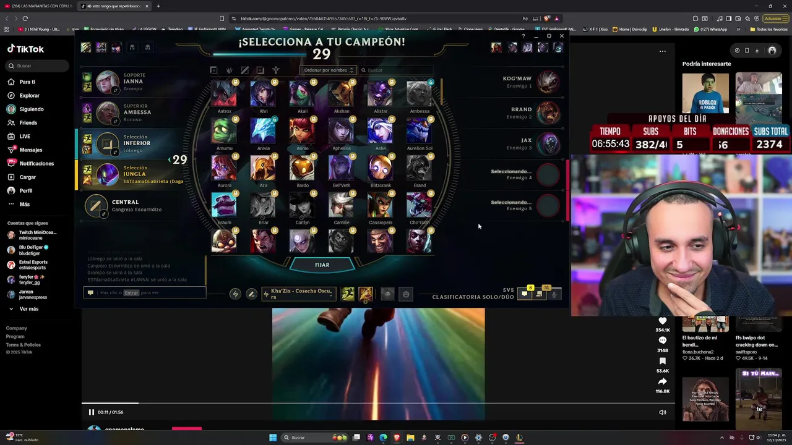Like the video with heart icon
Image resolution: width=792 pixels, height=445 pixels.
click(x=663, y=321)
